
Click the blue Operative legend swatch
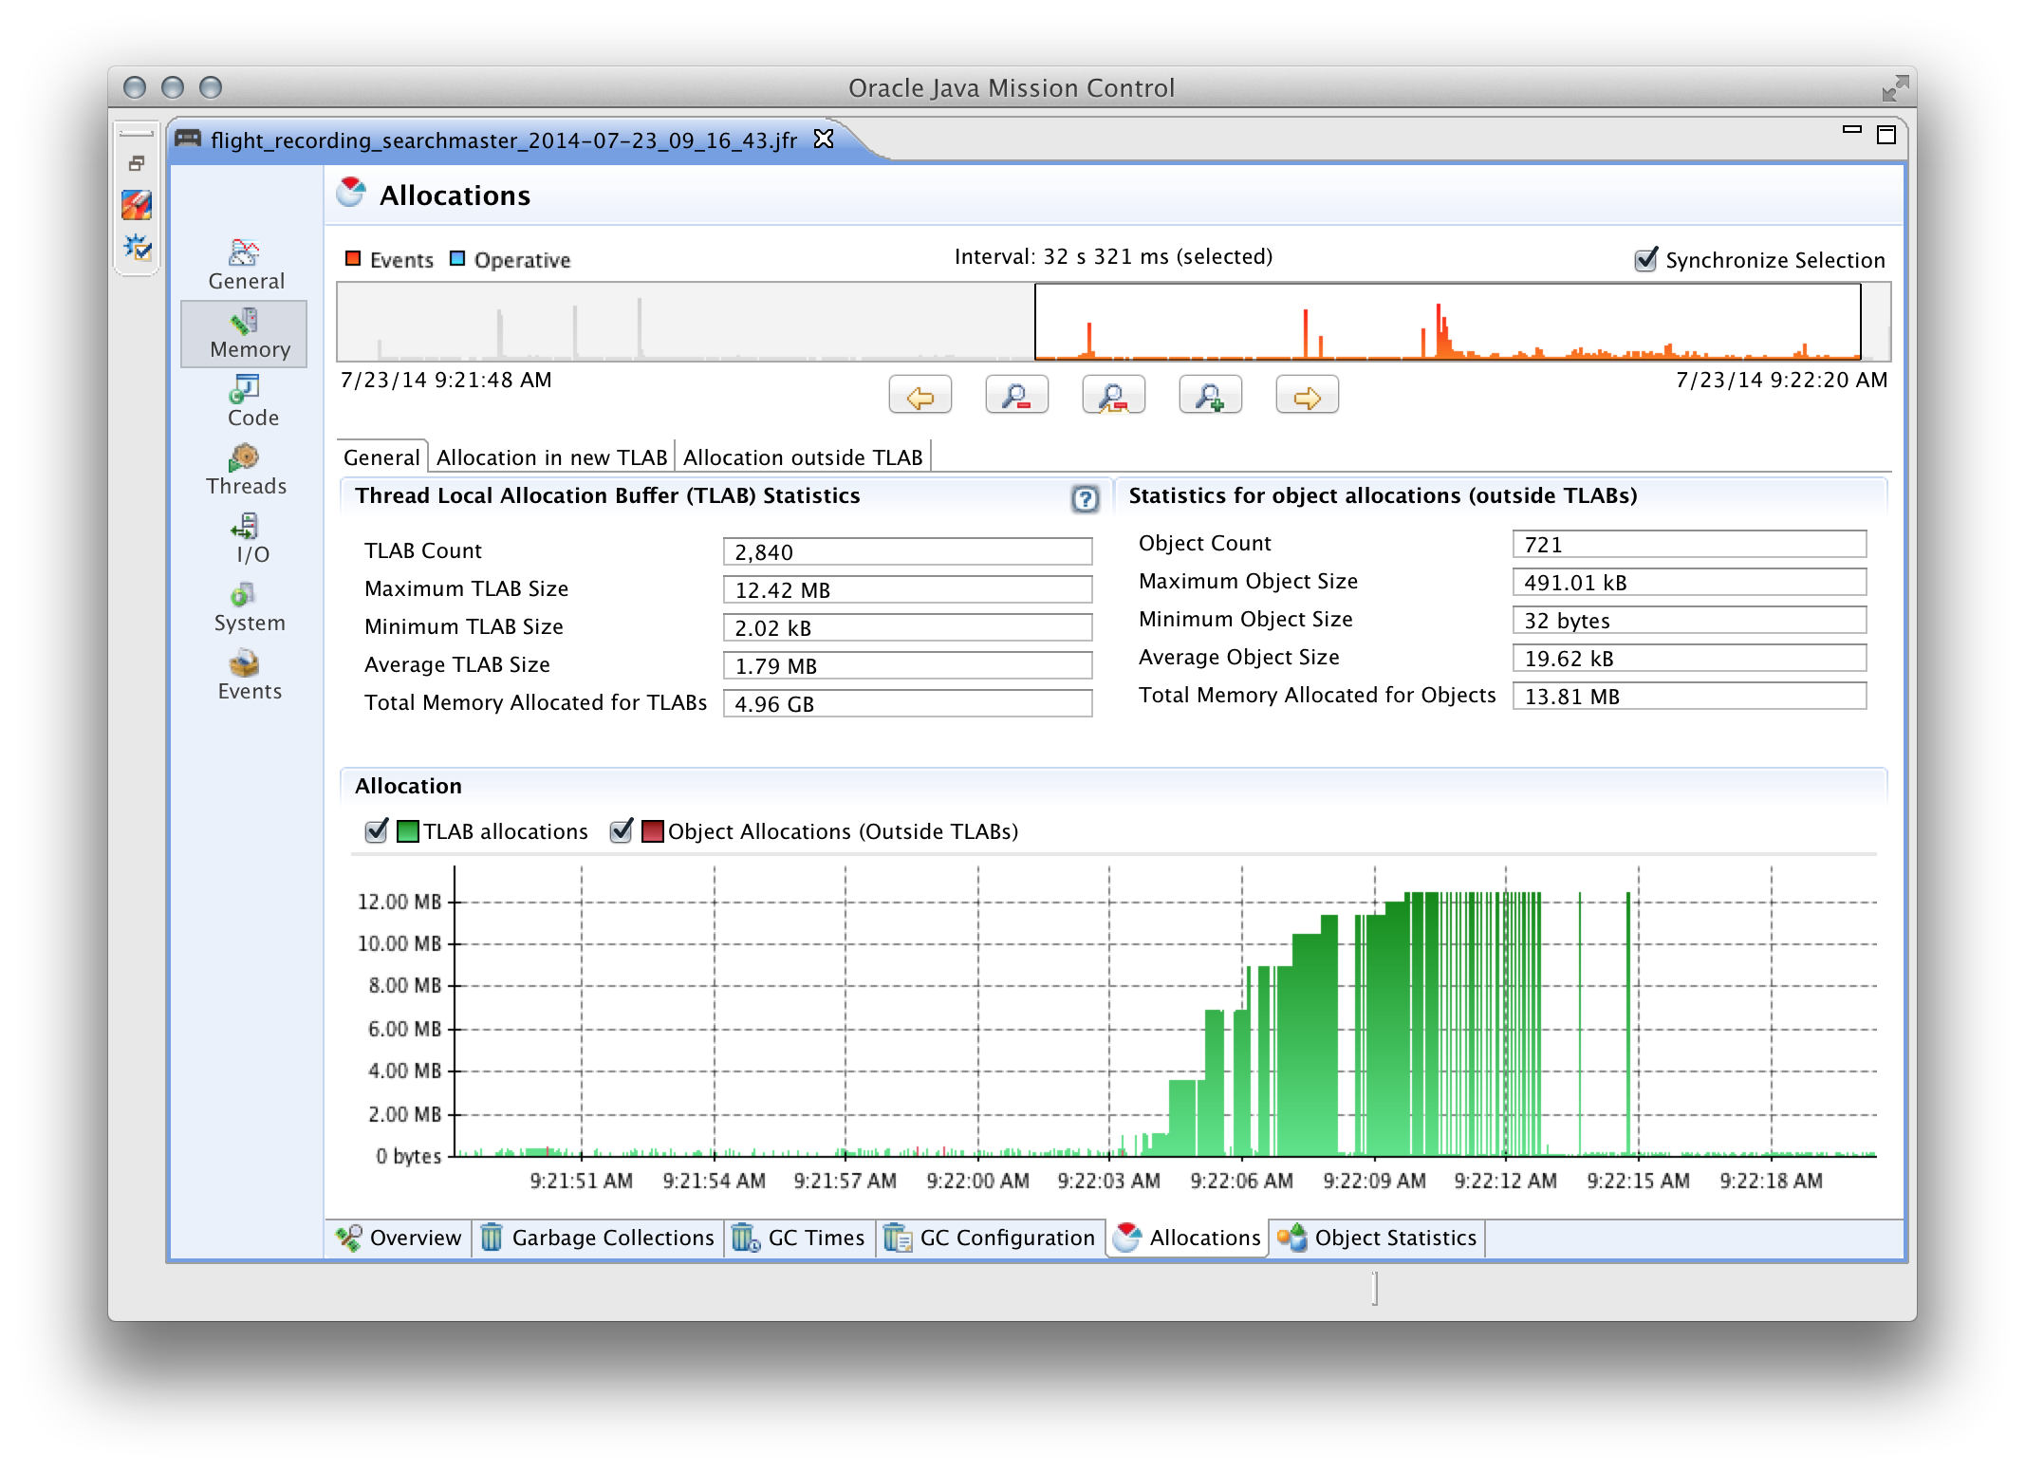pos(457,258)
